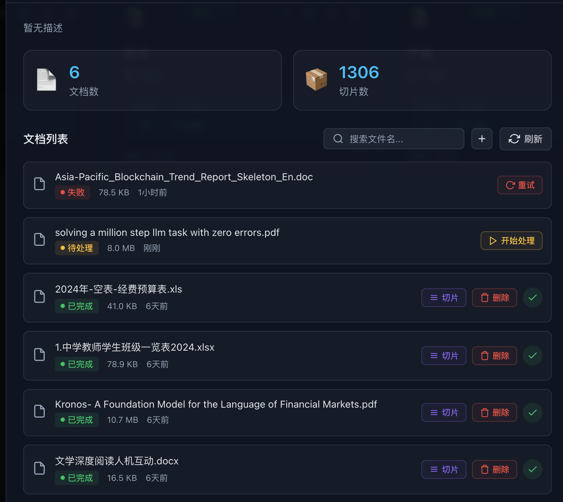Delete the 2024年-空表-经费预算表.xls file

click(x=494, y=298)
